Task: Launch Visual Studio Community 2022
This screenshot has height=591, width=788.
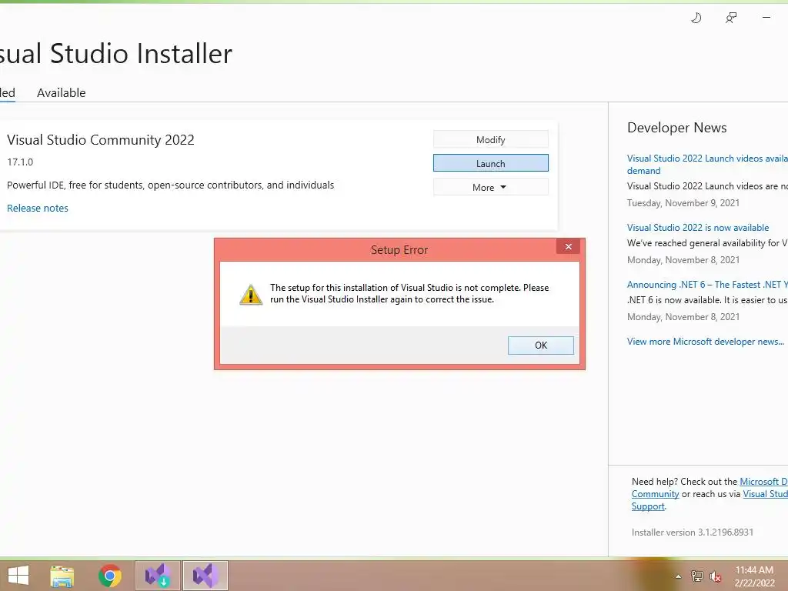Action: tap(490, 163)
